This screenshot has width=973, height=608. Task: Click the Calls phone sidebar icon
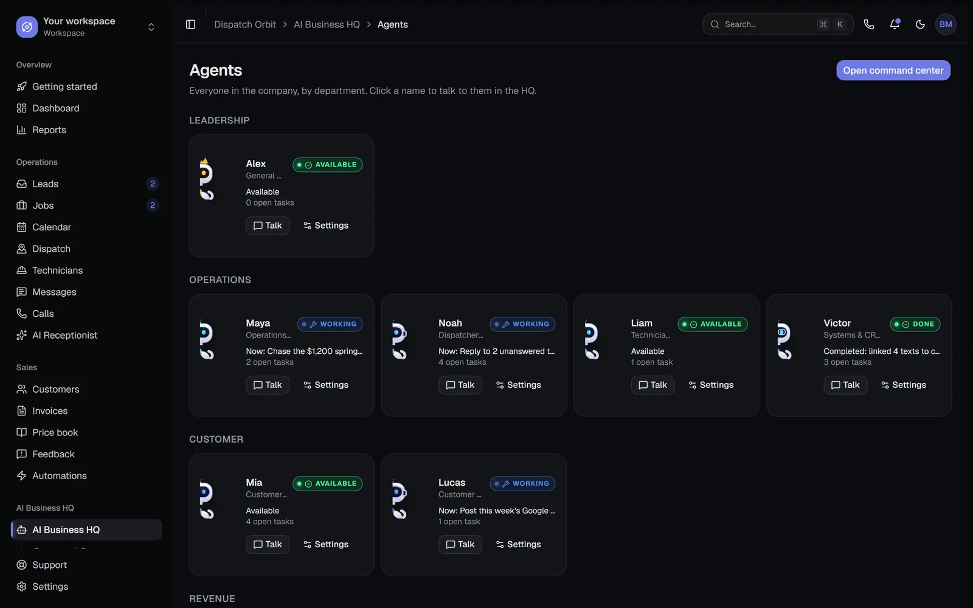(22, 314)
